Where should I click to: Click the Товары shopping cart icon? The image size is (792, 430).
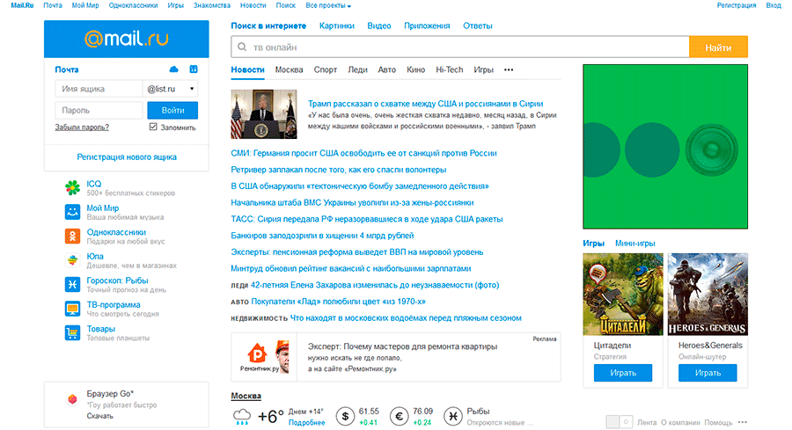(72, 332)
